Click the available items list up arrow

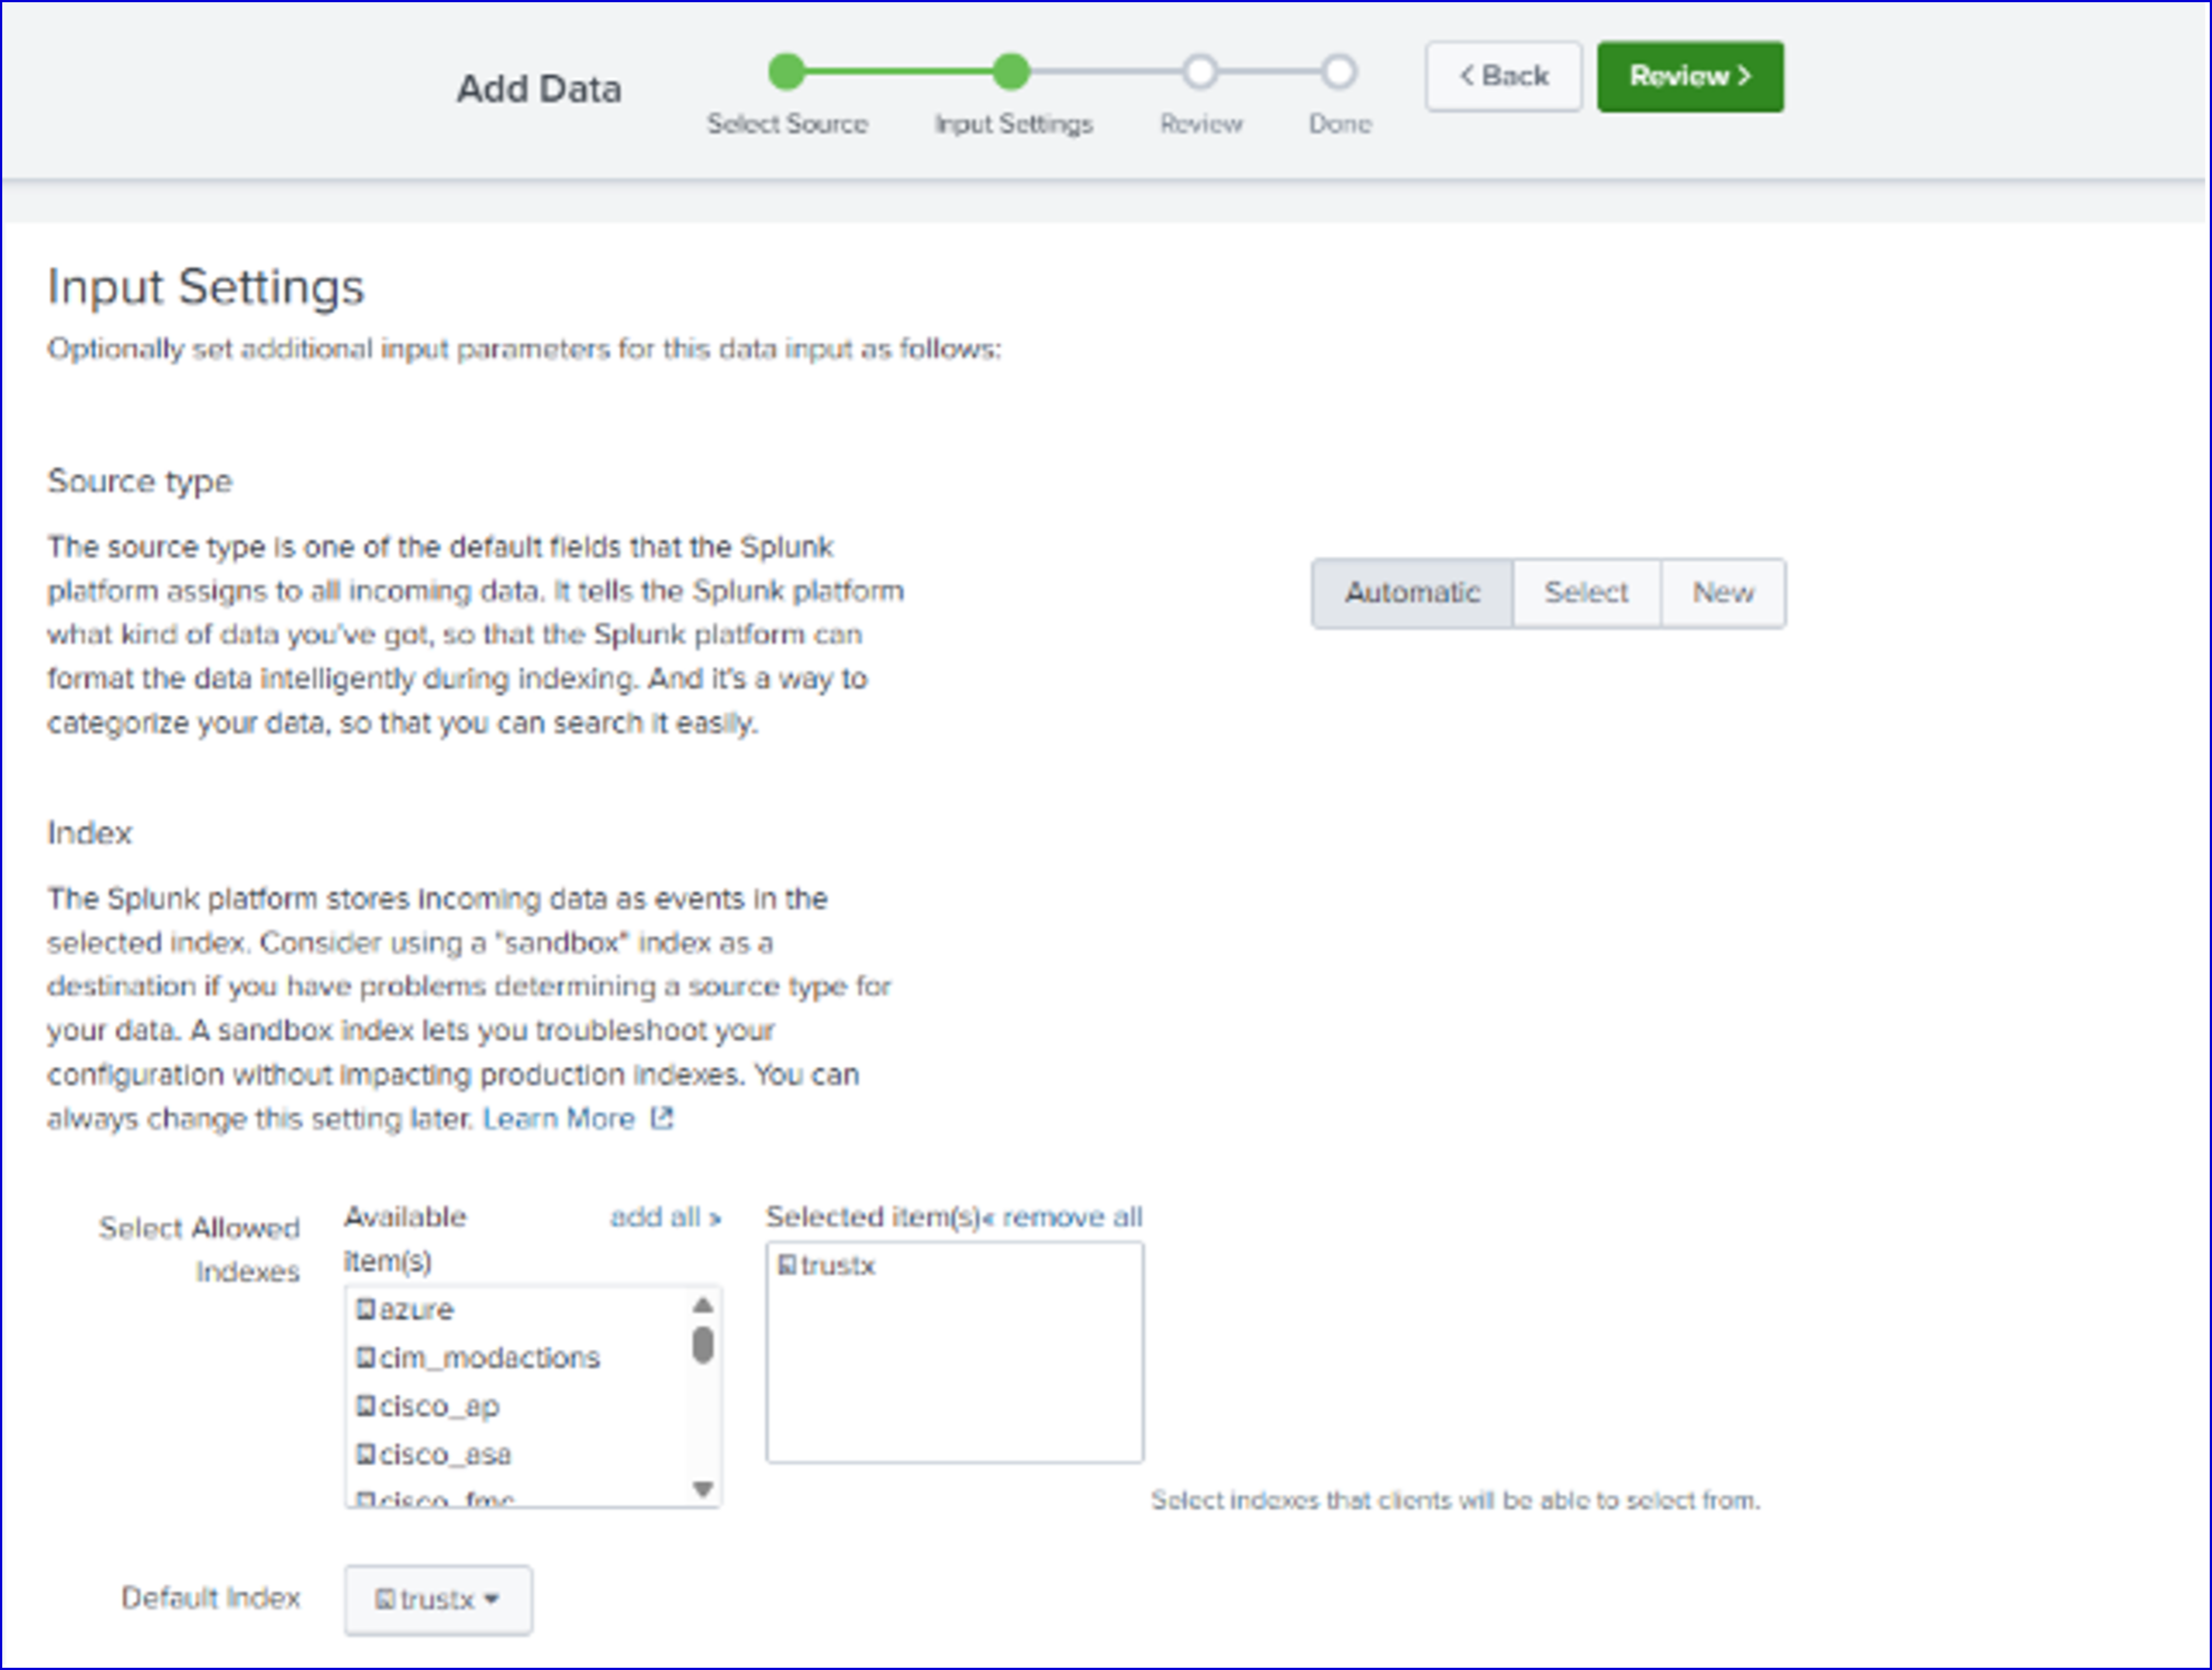[x=703, y=1305]
